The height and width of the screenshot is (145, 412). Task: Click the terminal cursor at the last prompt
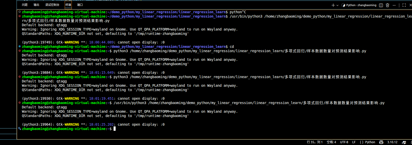(115, 129)
